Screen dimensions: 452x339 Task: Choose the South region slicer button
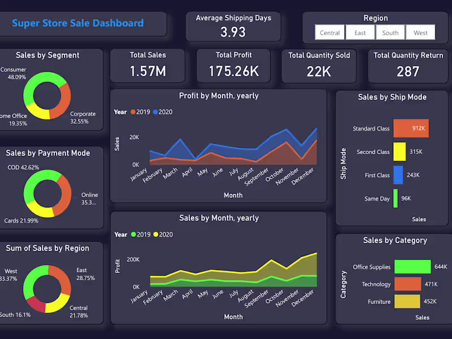tap(390, 33)
